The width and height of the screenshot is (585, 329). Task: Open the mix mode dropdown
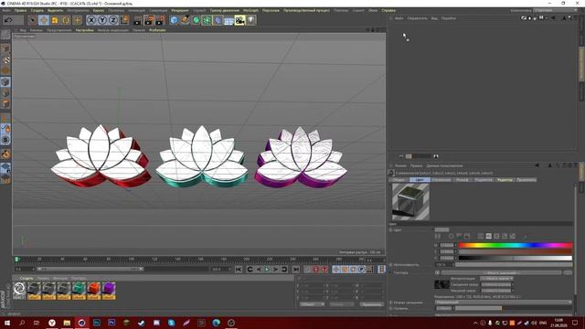pos(503,302)
